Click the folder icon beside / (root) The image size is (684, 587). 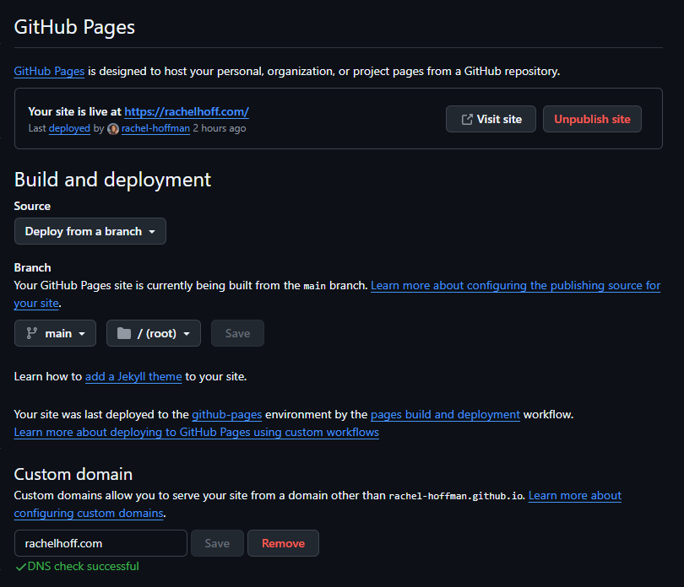point(124,333)
